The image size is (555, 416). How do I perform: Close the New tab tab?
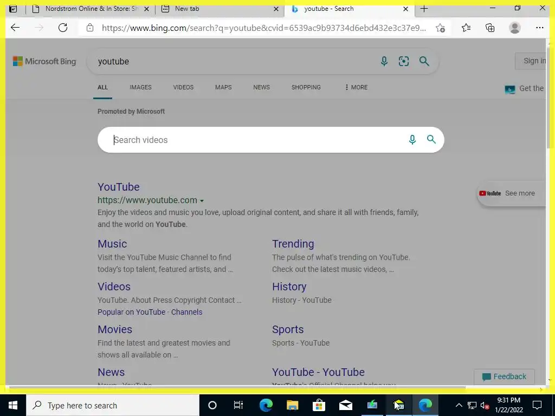[x=276, y=9]
